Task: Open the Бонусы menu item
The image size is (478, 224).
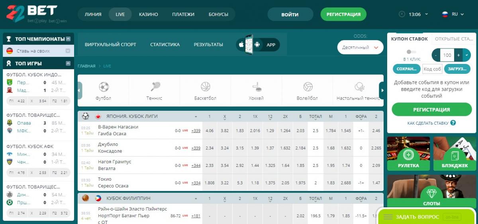Action: tap(218, 14)
